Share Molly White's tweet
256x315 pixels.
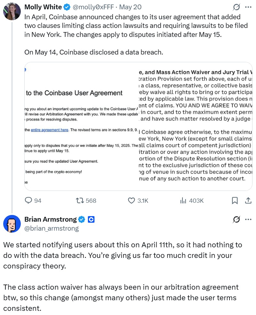click(248, 200)
